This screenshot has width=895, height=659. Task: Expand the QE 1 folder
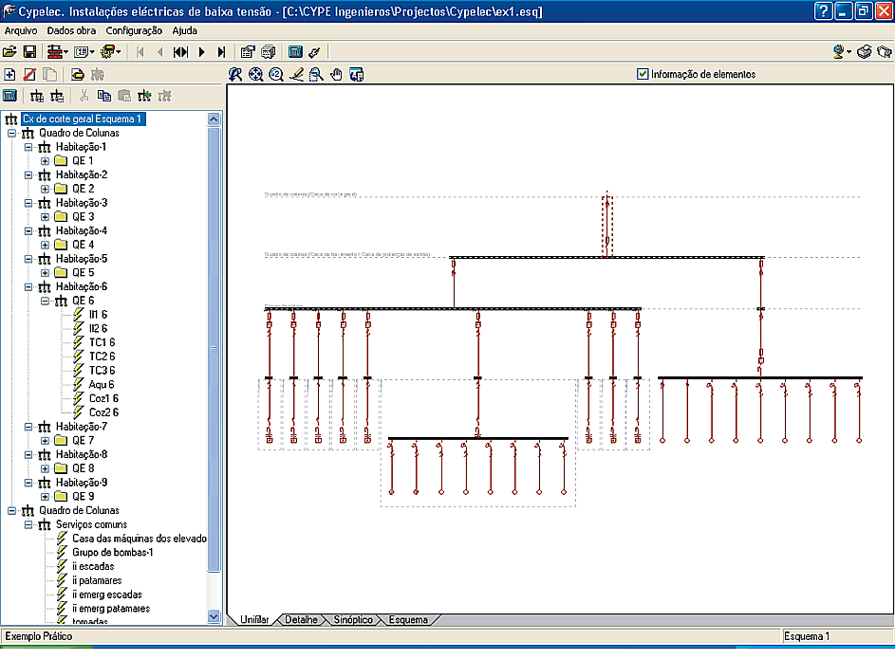[45, 161]
